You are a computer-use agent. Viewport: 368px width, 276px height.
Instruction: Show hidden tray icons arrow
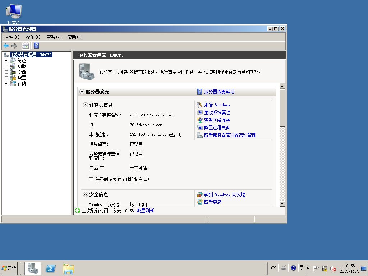[x=308, y=268]
